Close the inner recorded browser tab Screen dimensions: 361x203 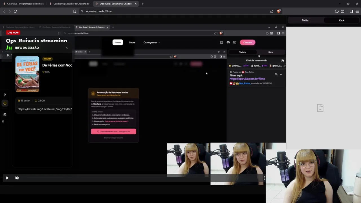click(107, 27)
